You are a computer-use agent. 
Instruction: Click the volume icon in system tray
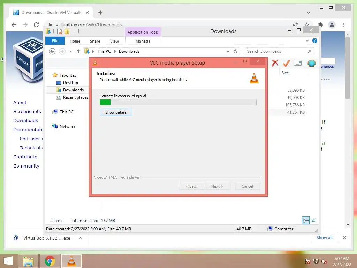pos(324,261)
